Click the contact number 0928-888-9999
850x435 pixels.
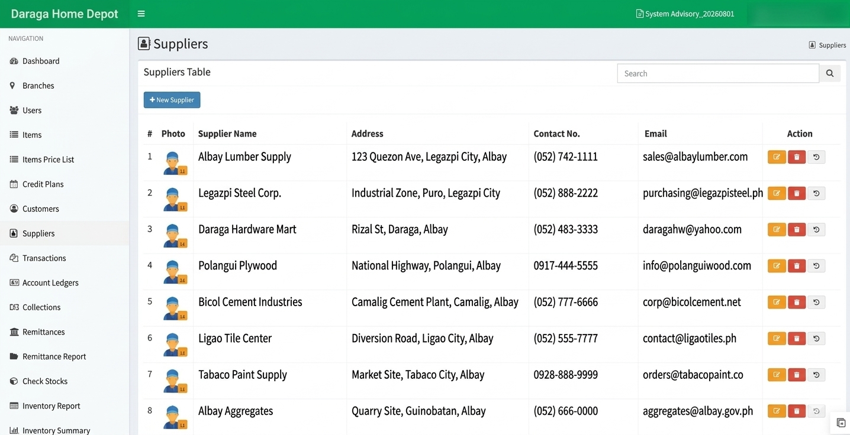(x=566, y=375)
